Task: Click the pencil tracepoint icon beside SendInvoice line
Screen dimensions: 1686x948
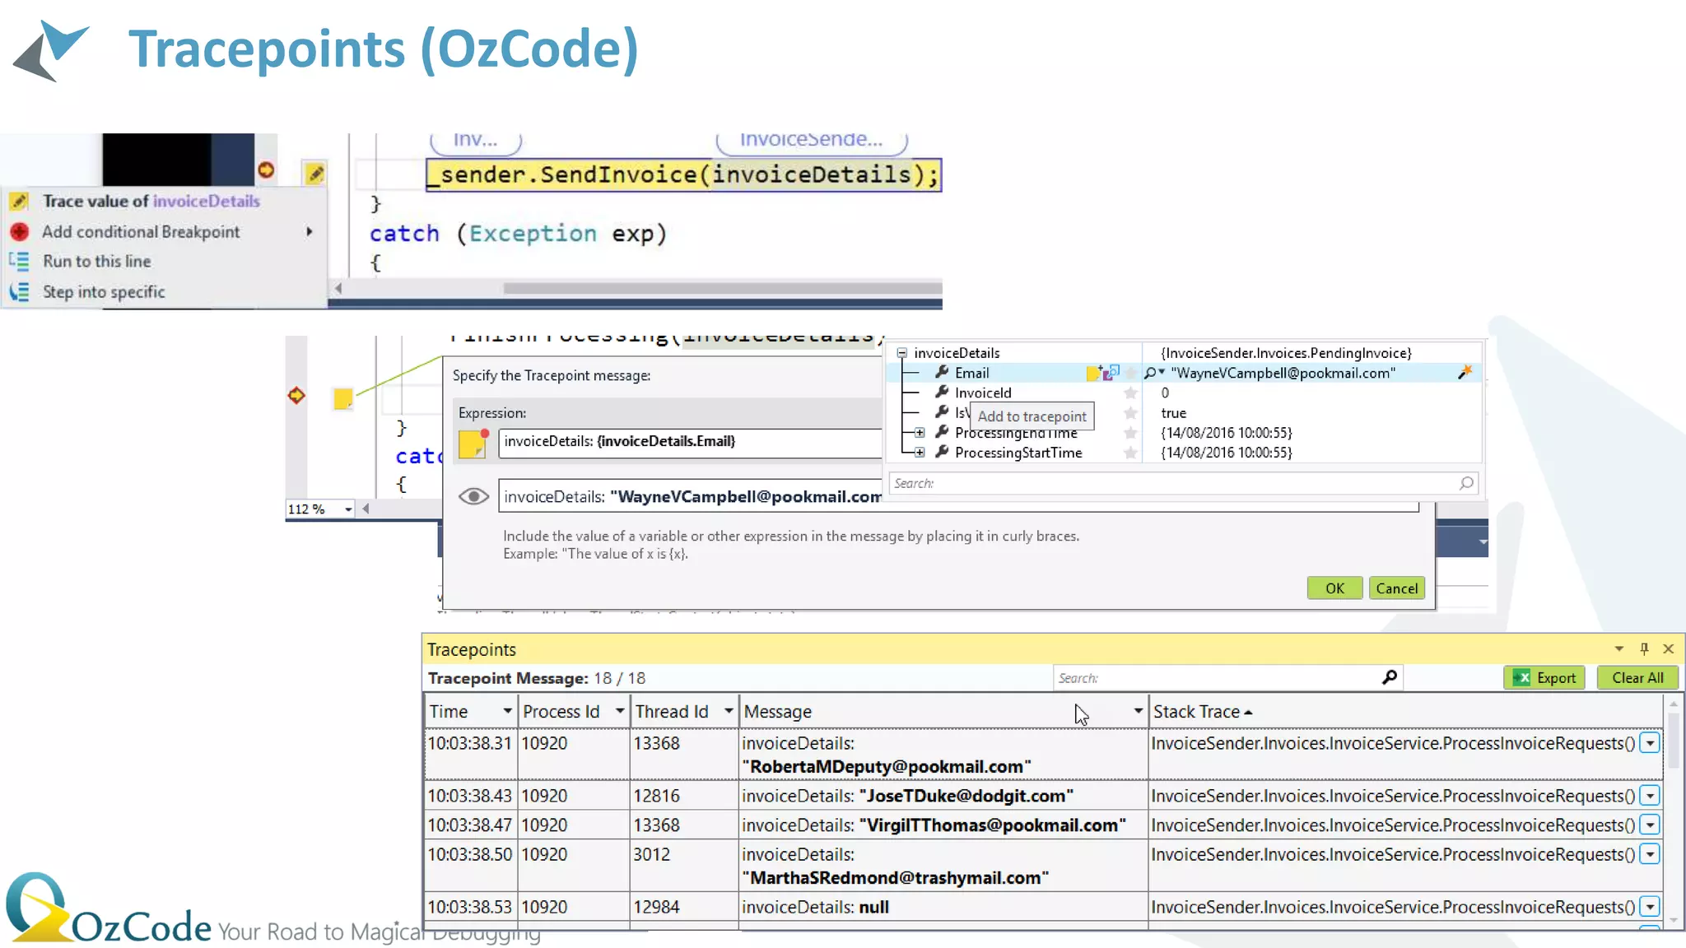Action: 315,174
